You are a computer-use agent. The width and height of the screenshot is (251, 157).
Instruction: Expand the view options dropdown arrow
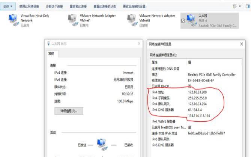(239, 6)
